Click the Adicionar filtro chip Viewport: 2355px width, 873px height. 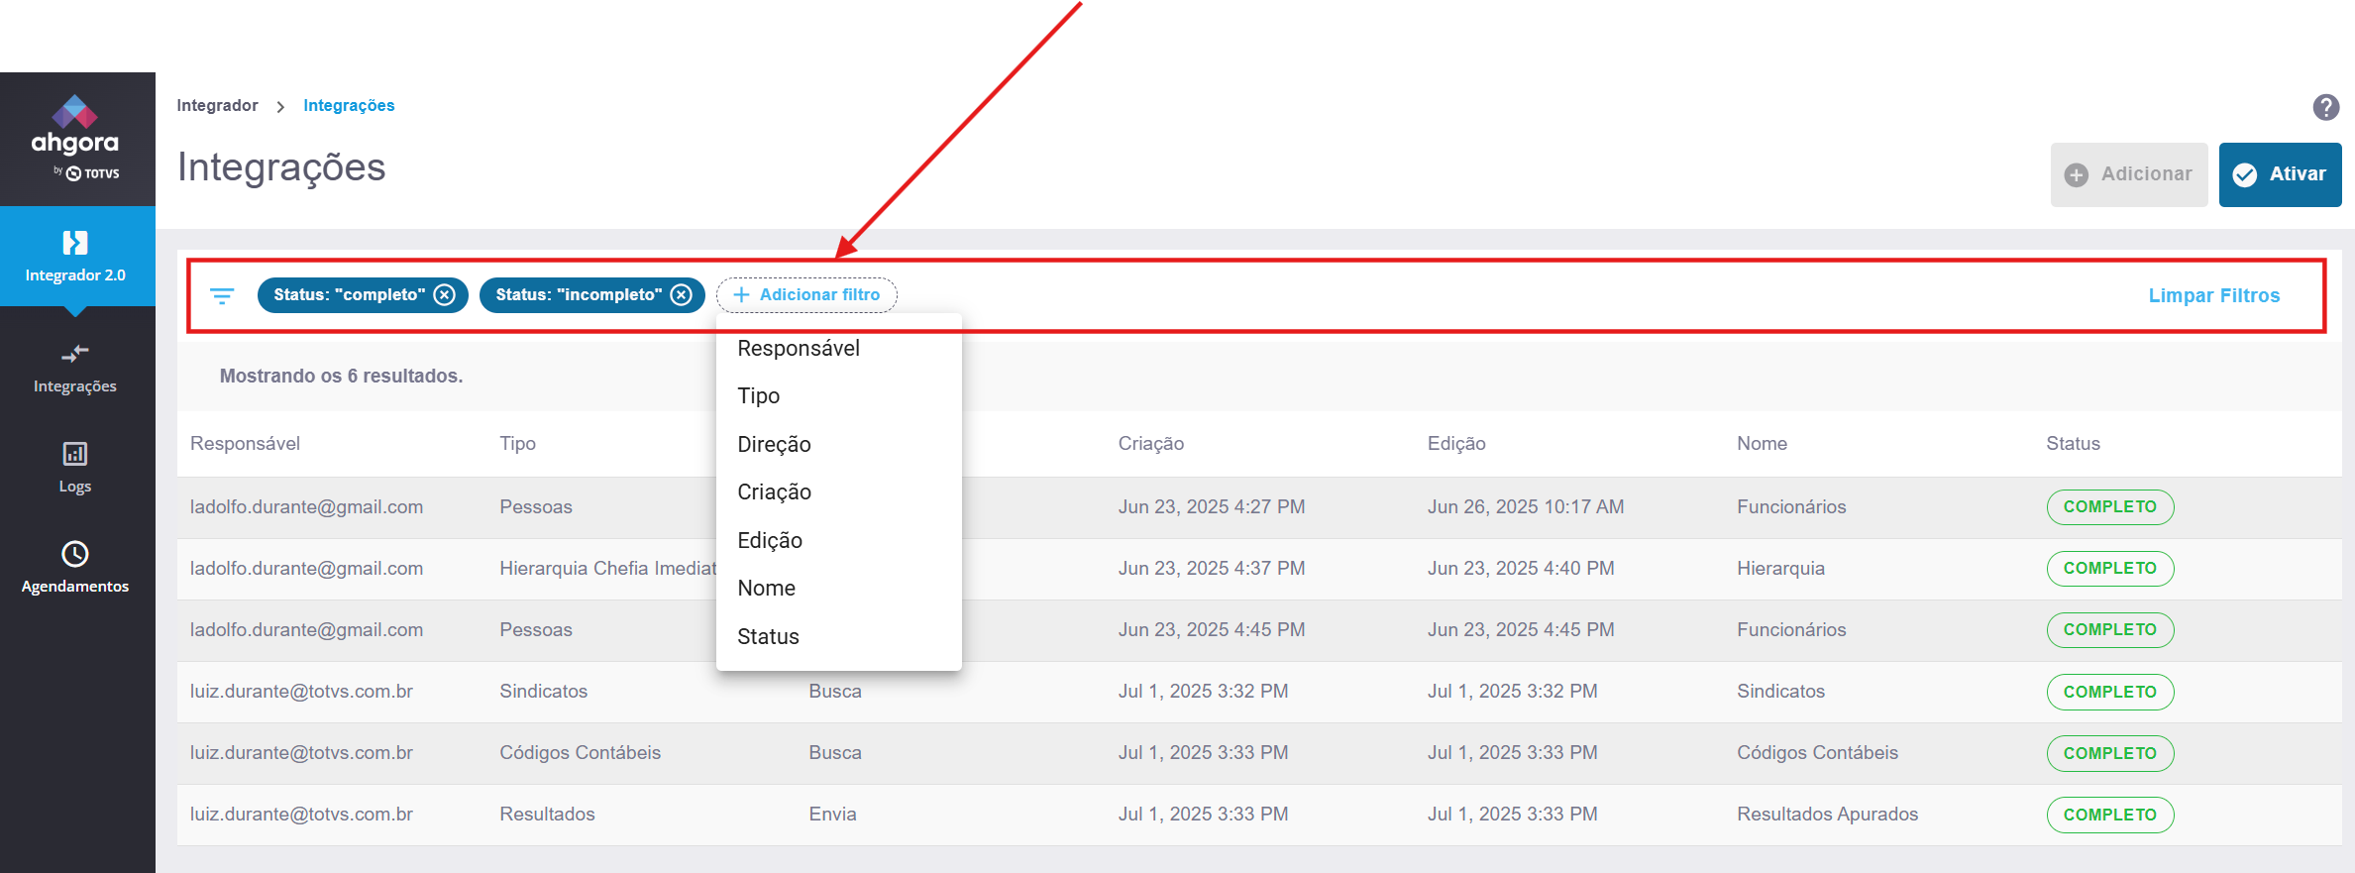pos(806,295)
